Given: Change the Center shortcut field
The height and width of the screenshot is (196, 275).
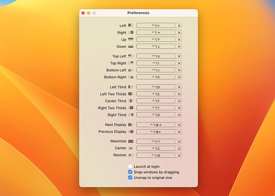Looking at the screenshot, I should click(156, 149).
